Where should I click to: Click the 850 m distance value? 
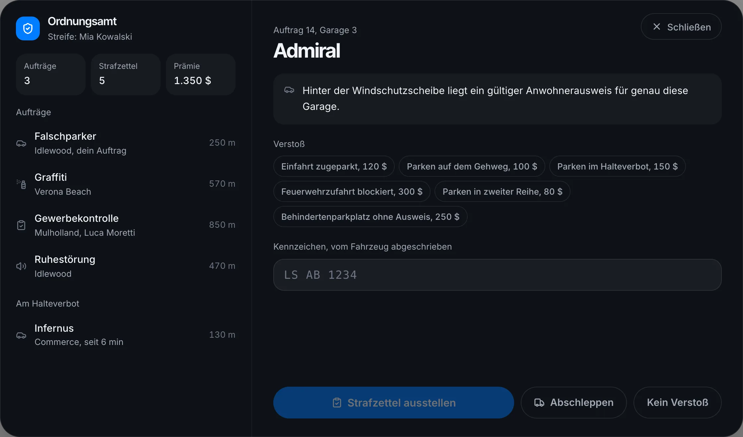click(222, 225)
